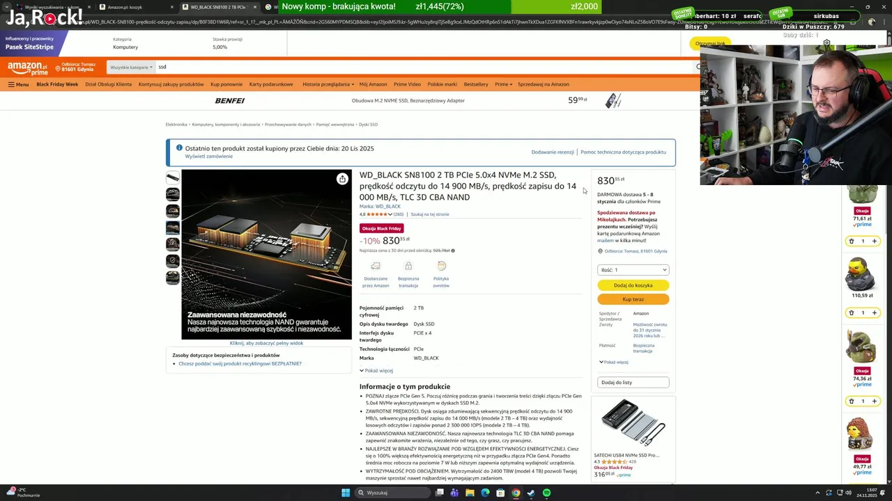Open Karty podarunkowe nav item

[x=271, y=84]
